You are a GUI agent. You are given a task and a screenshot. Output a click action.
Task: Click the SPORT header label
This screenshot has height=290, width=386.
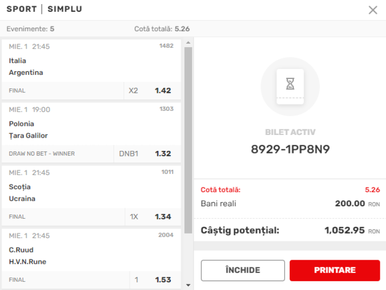[x=22, y=9]
